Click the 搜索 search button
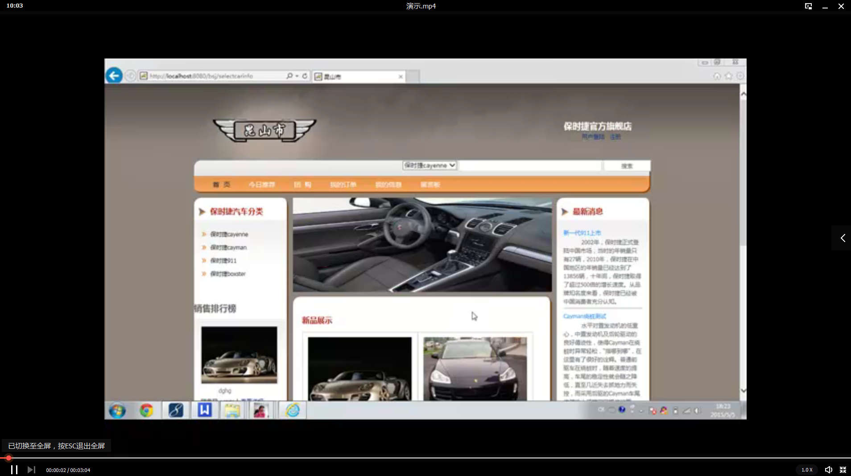Screen dimensions: 851x476 [627, 166]
